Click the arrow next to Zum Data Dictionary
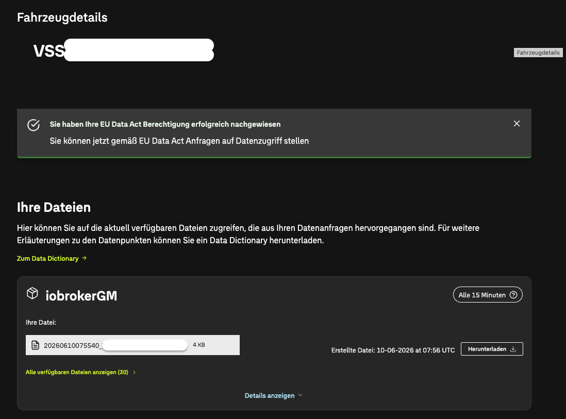The width and height of the screenshot is (566, 419). point(84,258)
